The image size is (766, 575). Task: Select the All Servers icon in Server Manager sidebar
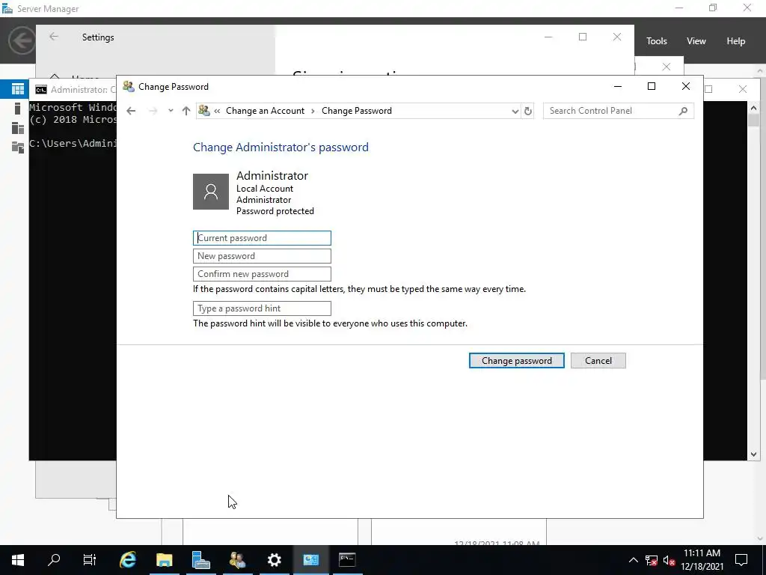[18, 128]
